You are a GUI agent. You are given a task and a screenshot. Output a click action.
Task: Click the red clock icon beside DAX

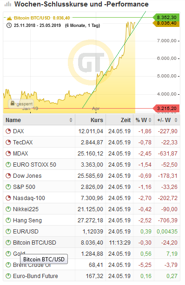coord(8,131)
